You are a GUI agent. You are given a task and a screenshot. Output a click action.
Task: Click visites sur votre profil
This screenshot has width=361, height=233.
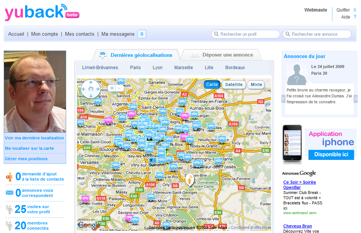coord(38,209)
